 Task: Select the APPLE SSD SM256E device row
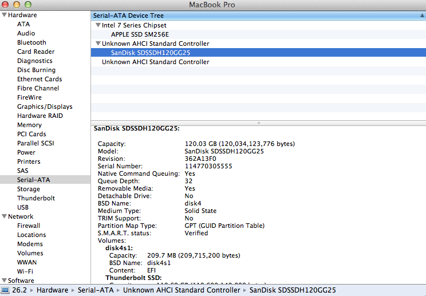point(258,34)
